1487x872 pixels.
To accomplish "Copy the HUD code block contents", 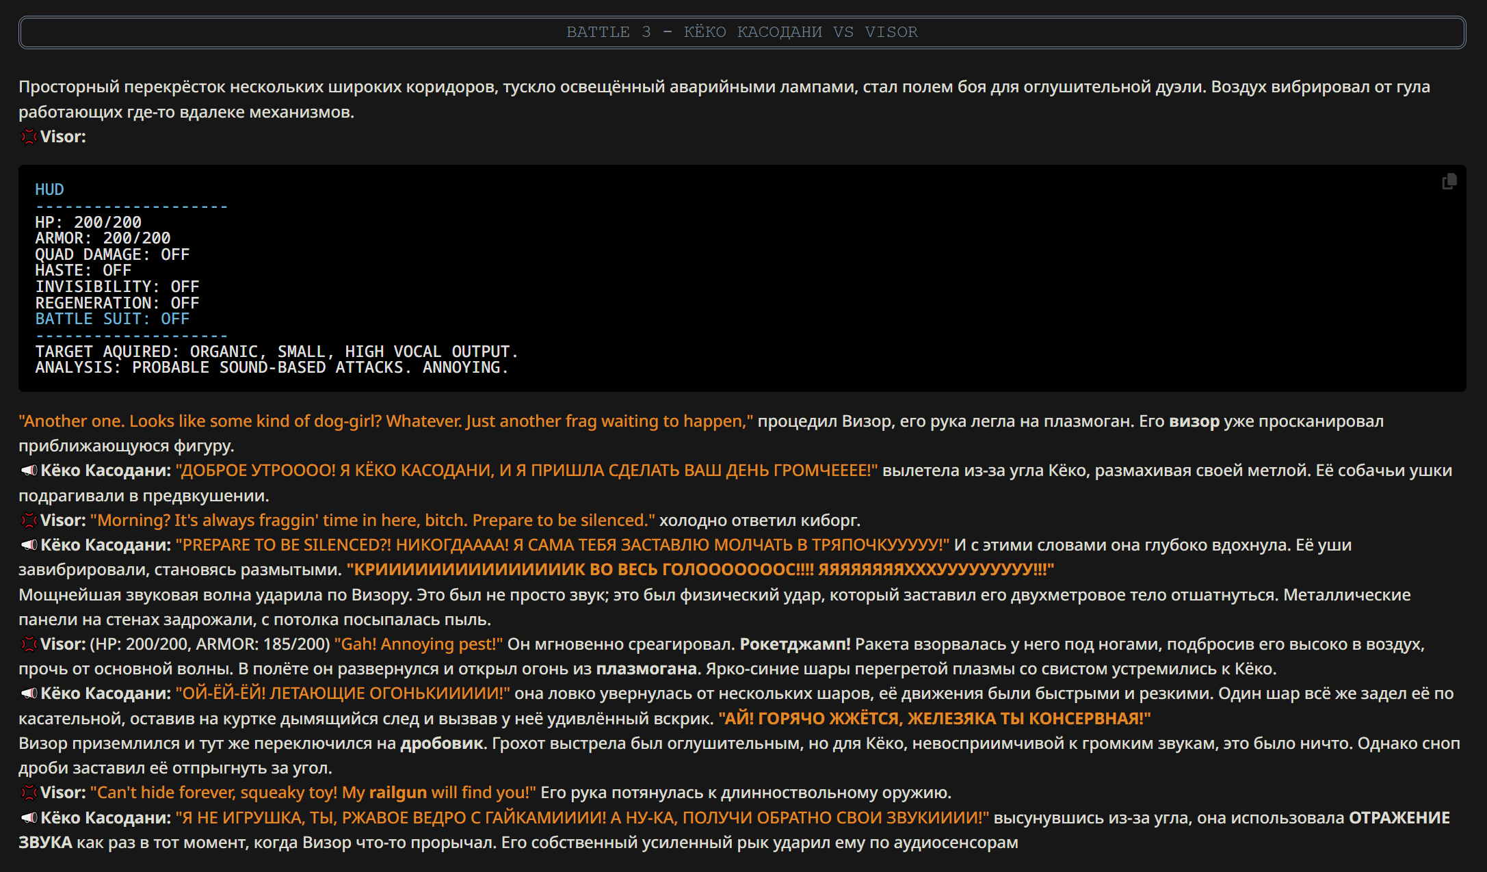I will tap(1449, 182).
